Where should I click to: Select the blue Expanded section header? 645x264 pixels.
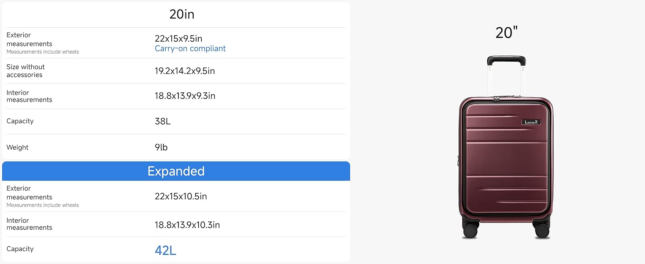[x=176, y=171]
